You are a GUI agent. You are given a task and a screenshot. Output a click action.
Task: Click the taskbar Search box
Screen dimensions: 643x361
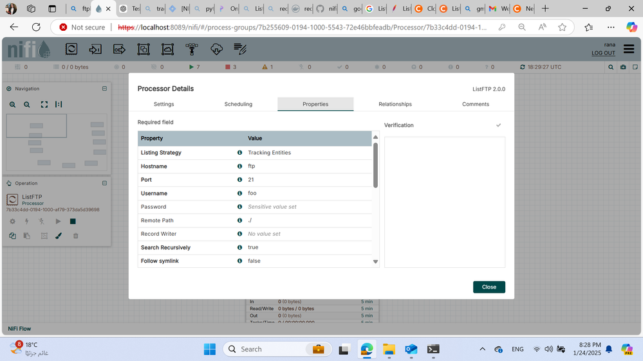(277, 349)
